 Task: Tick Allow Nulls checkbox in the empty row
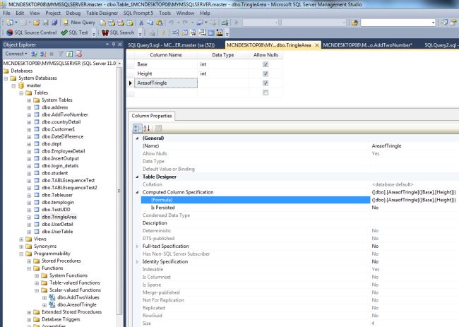pos(266,93)
